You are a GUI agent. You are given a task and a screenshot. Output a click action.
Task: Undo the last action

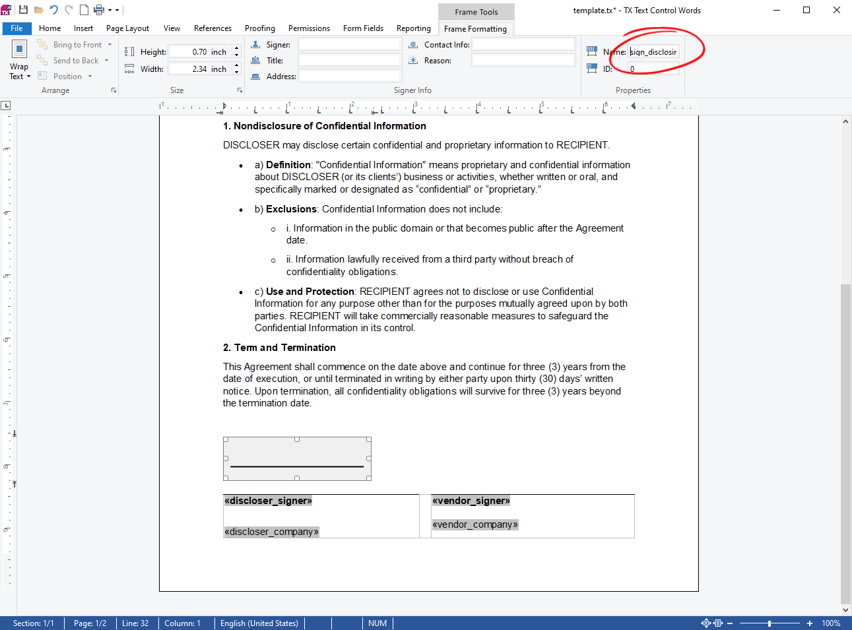pyautogui.click(x=54, y=10)
